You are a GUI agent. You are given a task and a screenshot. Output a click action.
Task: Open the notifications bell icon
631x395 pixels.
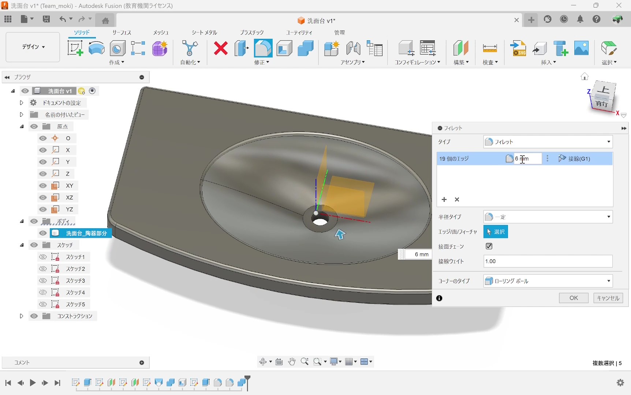click(x=580, y=19)
